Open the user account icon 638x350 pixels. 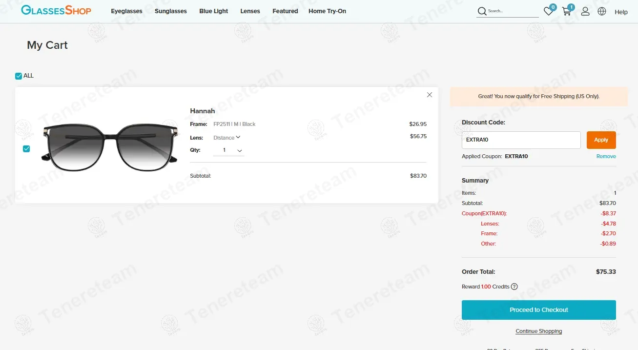(585, 11)
